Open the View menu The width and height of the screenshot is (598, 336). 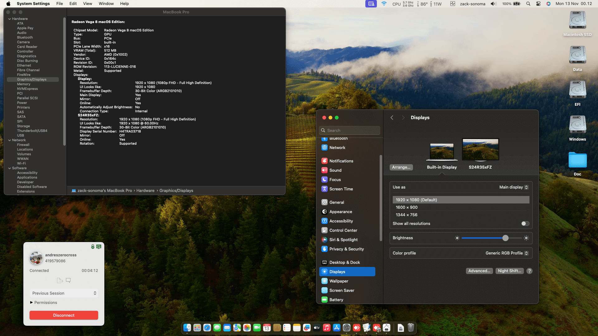[88, 4]
